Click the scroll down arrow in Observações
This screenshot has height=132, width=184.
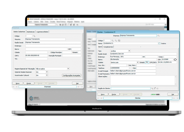176,84
